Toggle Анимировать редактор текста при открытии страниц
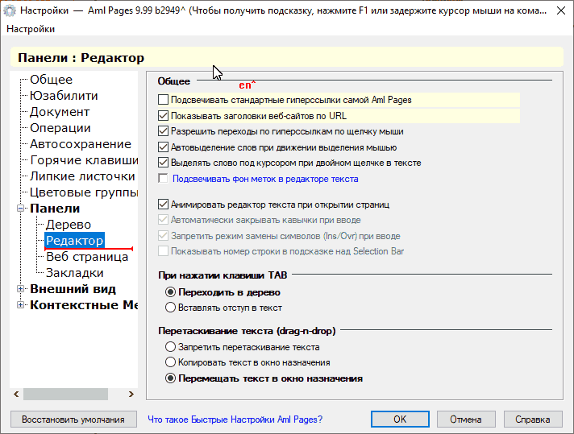The height and width of the screenshot is (434, 574). pos(163,205)
